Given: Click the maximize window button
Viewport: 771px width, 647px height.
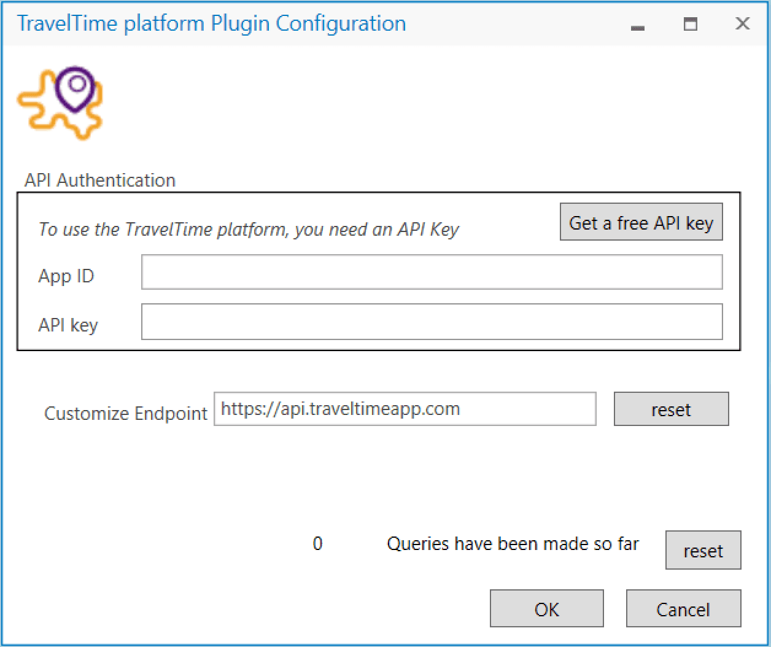Looking at the screenshot, I should click(x=690, y=25).
